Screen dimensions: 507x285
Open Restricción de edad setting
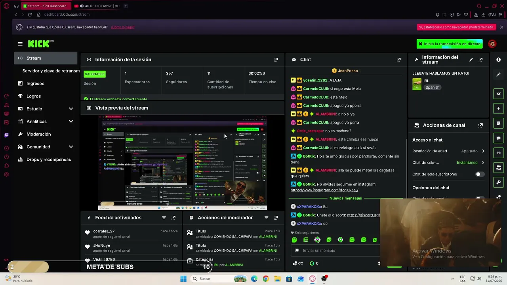[x=448, y=151]
